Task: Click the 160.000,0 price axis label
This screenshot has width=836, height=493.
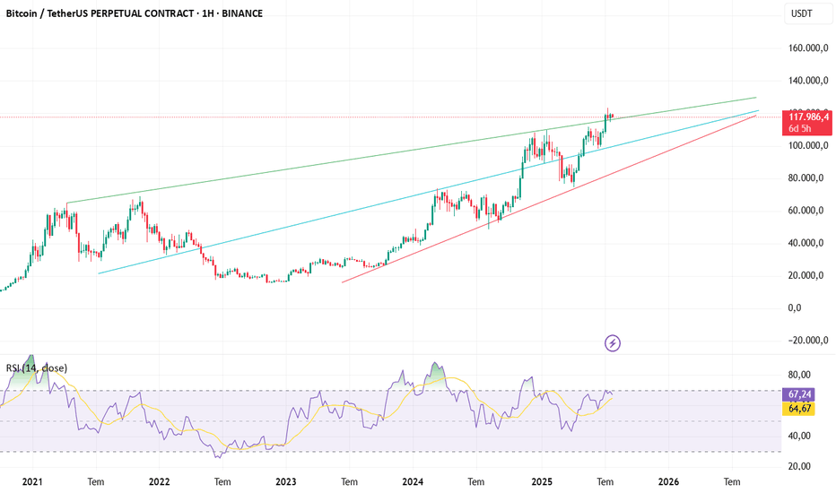Action: (808, 48)
